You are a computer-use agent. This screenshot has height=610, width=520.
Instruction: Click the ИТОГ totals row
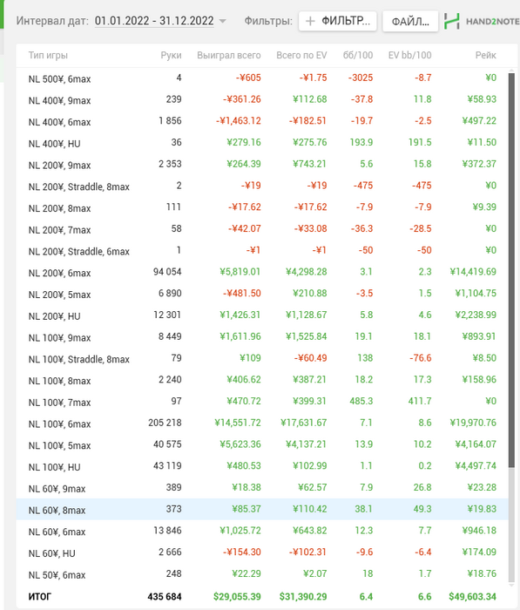[262, 596]
